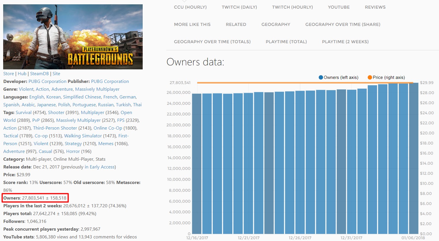
Task: Select Geography Over Time (Totals) tab
Action: point(212,42)
